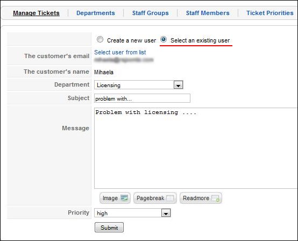Viewport: 298px width, 241px height.
Task: Click the Licensing department combo box
Action: 139,85
